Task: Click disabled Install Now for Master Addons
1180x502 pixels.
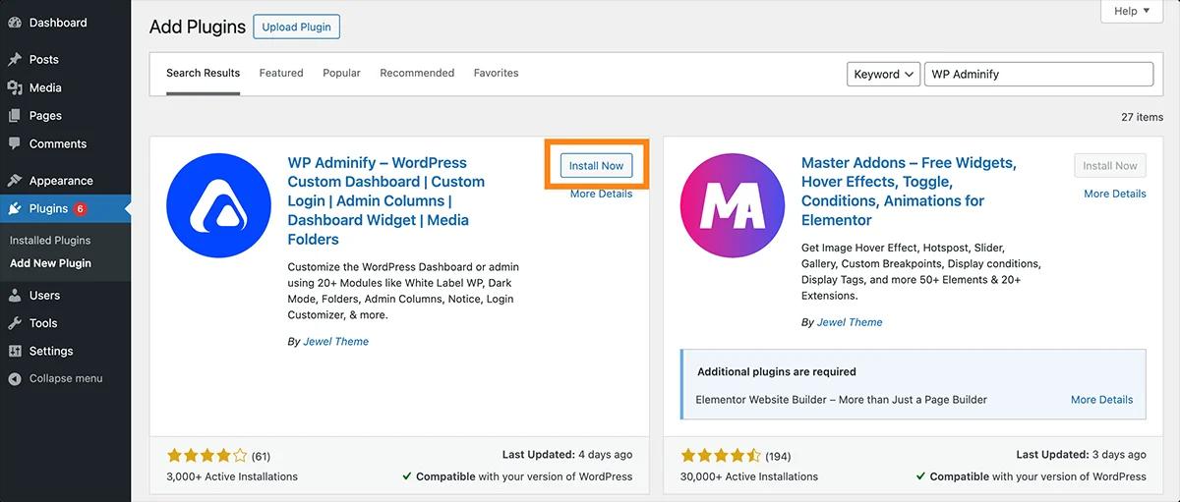Action: [x=1110, y=166]
